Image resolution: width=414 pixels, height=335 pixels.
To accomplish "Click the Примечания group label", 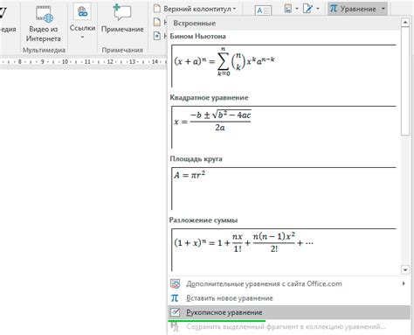I will pos(122,50).
